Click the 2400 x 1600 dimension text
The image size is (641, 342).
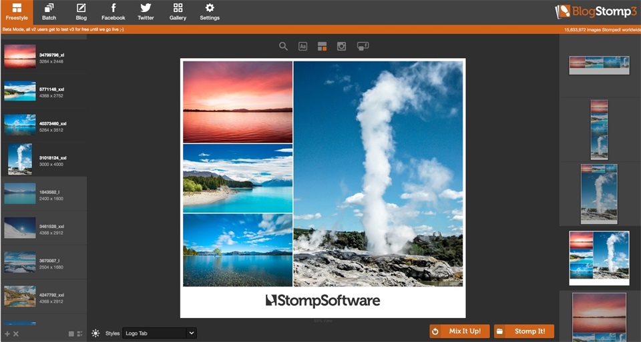[x=51, y=199]
